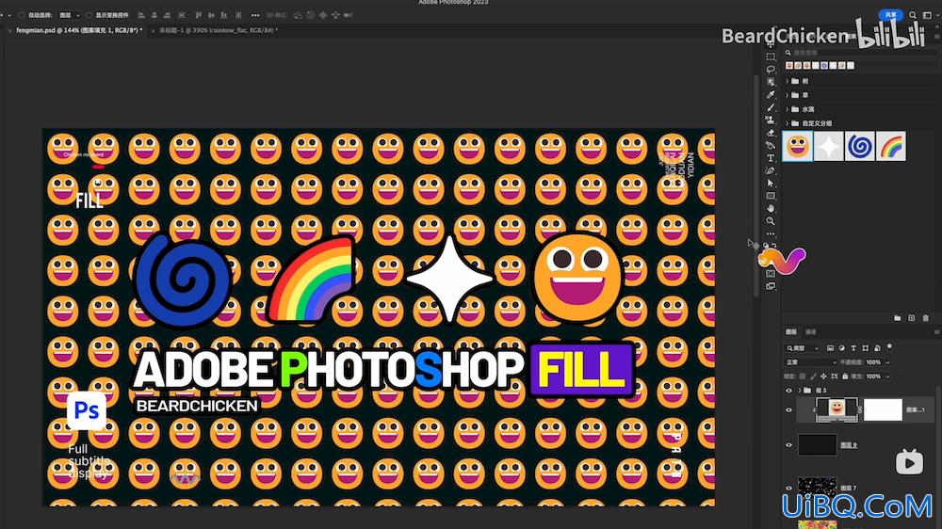Switch to fengmian.psd document tab

click(79, 30)
